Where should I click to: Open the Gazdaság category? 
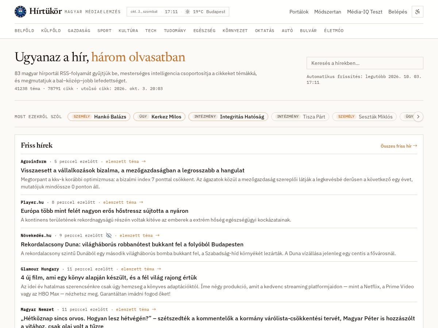coord(79,31)
